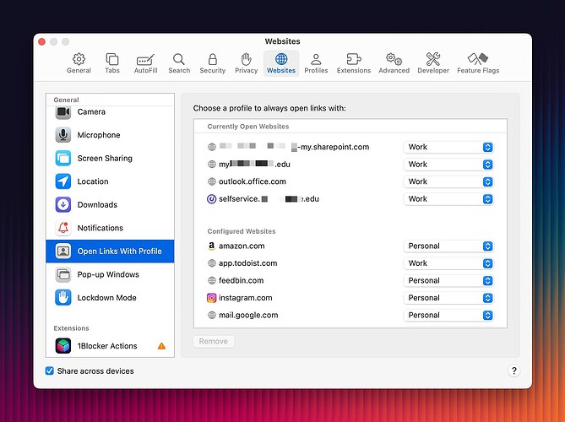Open the Extensions puzzle piece icon
Viewport: 565px width, 422px height.
[x=353, y=59]
